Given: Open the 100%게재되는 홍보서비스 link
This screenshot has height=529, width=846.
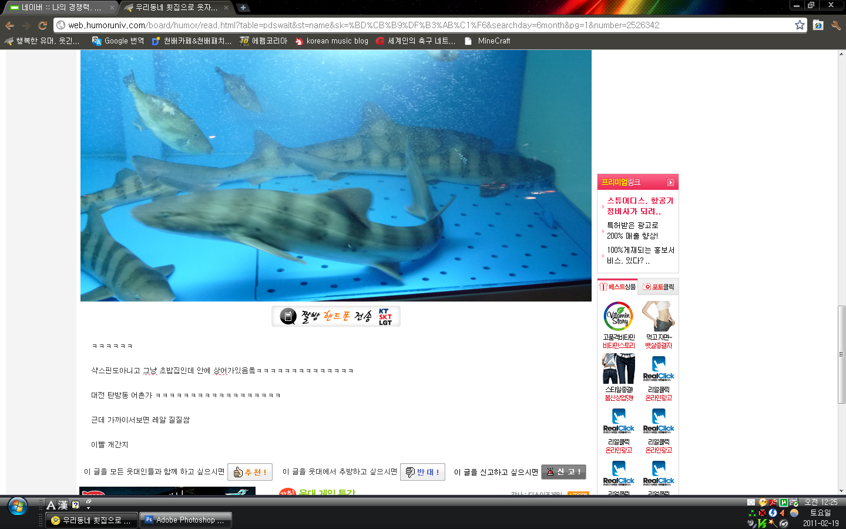Looking at the screenshot, I should [640, 255].
